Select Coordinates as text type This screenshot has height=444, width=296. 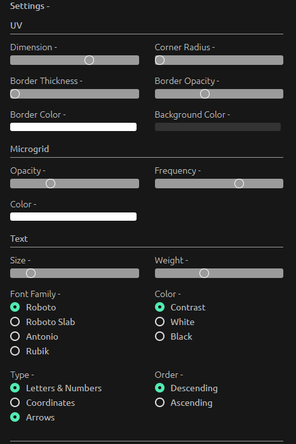point(15,403)
